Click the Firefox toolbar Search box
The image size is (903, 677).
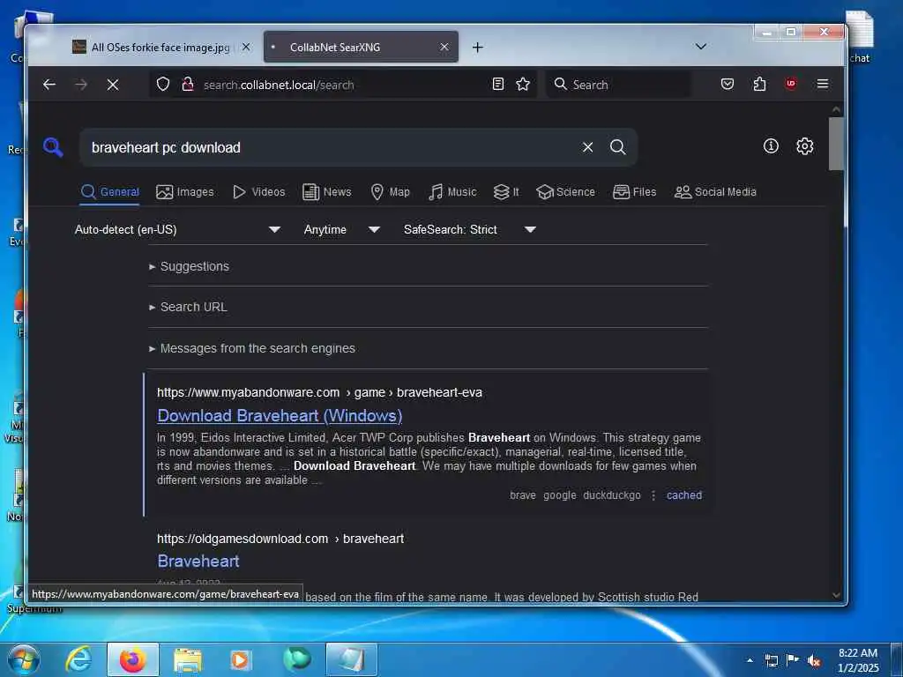619,85
